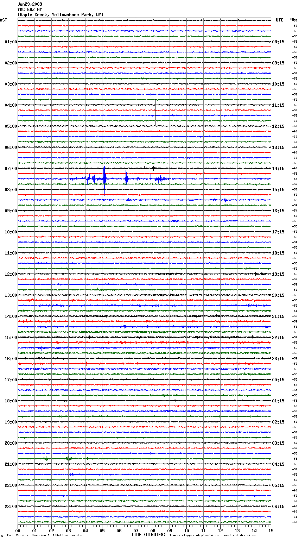The image size is (299, 540).
Task: Click the 03:15 UTC time label
Action: [x=278, y=443]
